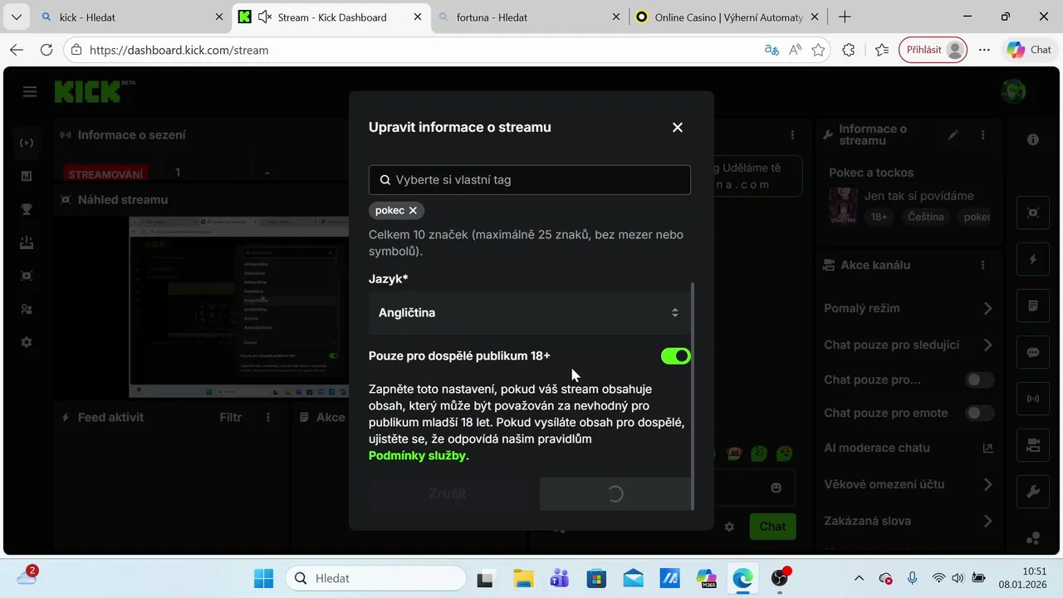Open AI moderace chatu external link

pos(987,448)
